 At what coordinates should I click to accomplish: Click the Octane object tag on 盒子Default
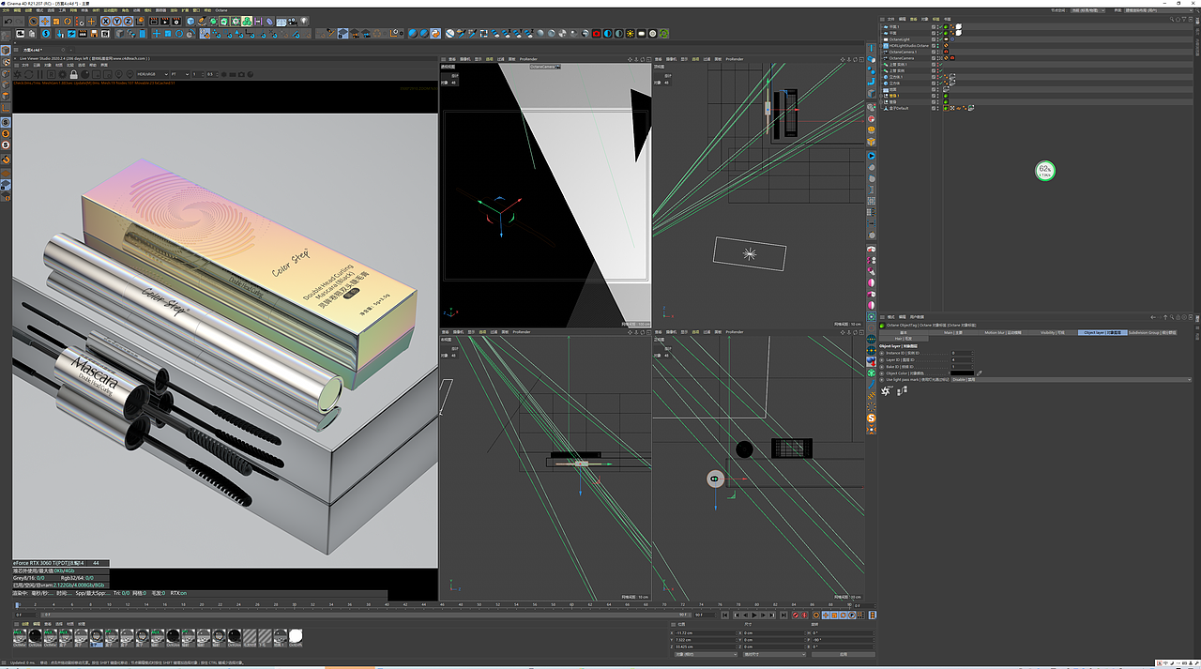pos(946,108)
